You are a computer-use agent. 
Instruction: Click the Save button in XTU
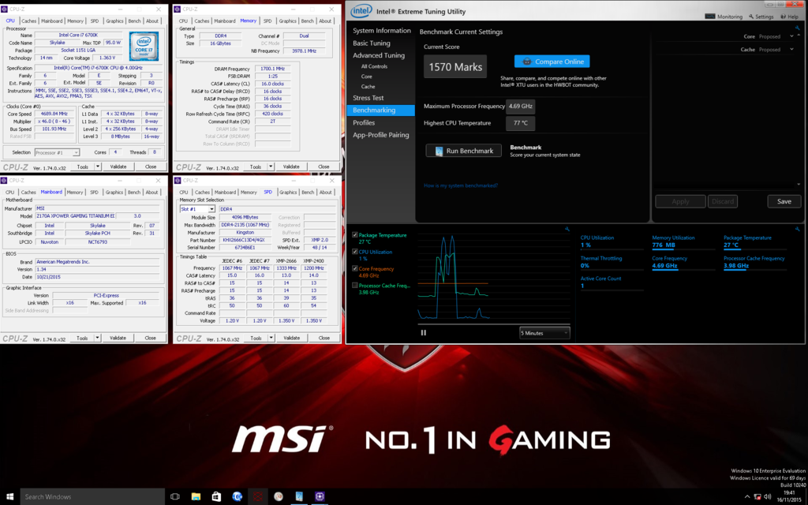point(784,201)
